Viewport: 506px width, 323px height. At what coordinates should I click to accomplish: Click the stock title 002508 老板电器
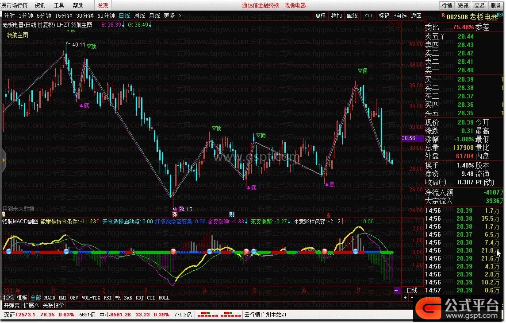pos(472,17)
